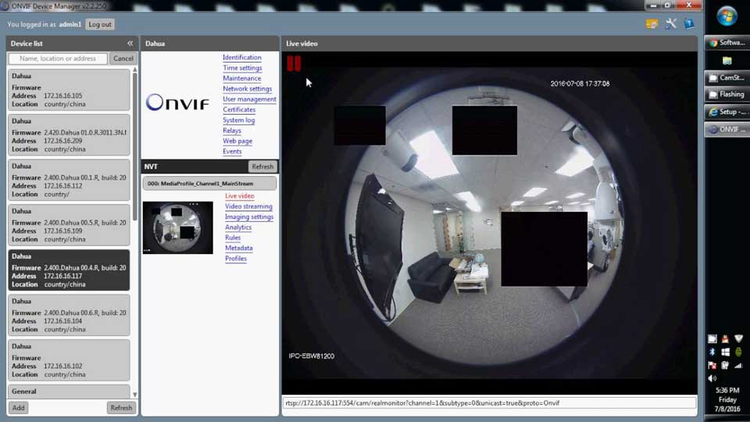Click the Add device button

[18, 408]
